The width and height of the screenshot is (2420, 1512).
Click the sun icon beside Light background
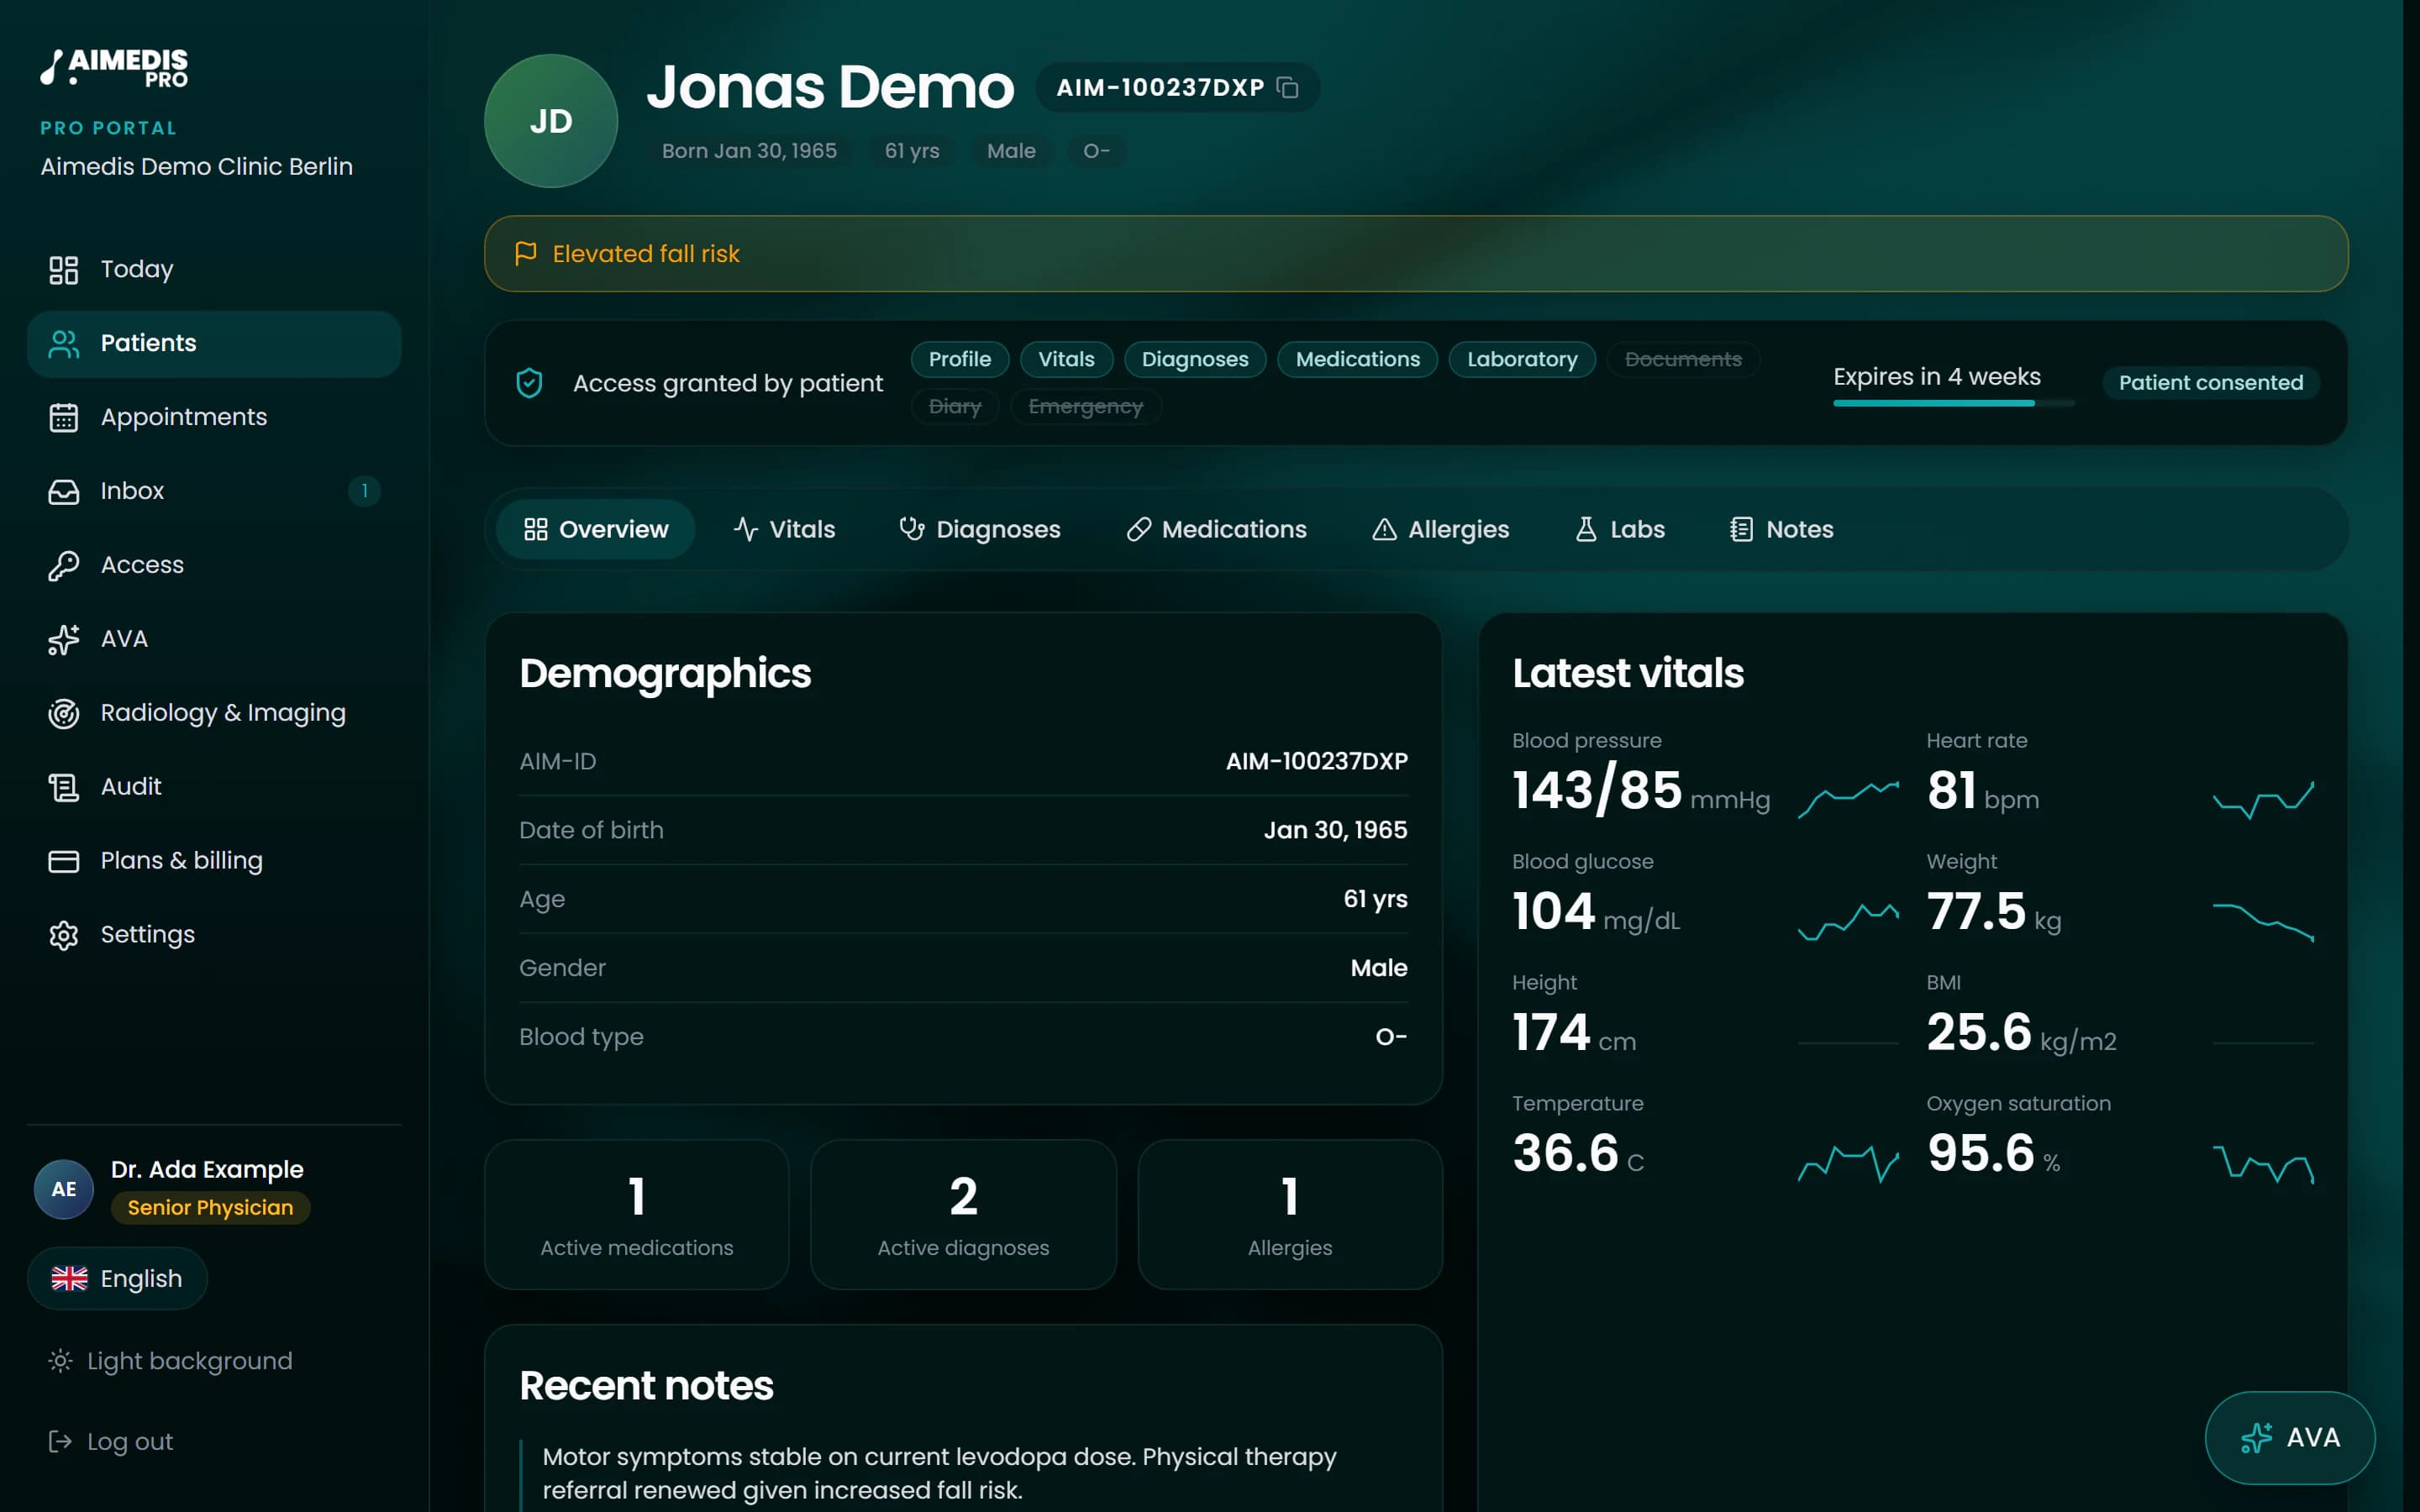[x=60, y=1361]
